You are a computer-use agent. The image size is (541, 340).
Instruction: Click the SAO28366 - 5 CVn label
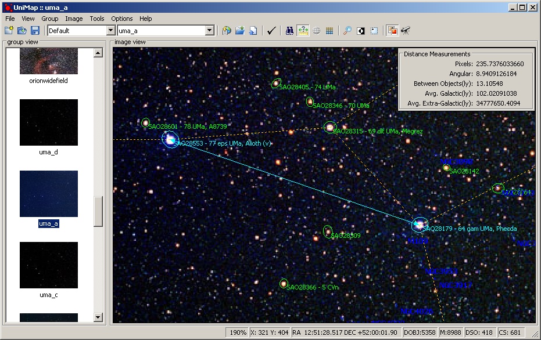[x=313, y=287]
